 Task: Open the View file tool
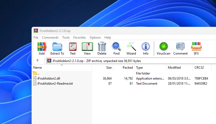(87, 48)
